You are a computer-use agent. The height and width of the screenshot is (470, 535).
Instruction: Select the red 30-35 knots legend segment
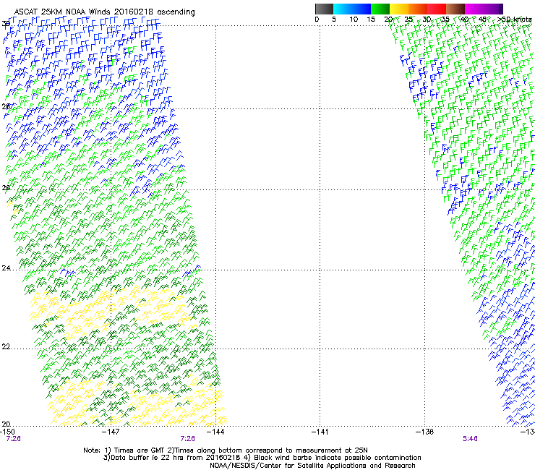[437, 9]
